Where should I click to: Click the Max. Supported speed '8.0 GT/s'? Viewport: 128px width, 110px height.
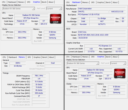pos(119,52)
